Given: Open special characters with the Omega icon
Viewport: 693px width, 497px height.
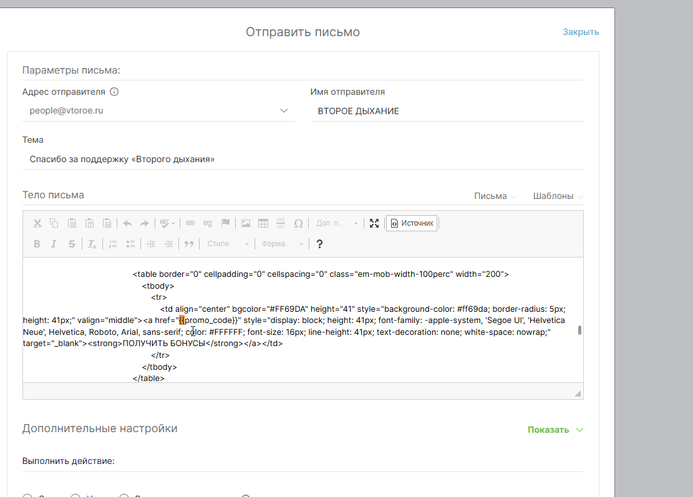Looking at the screenshot, I should pos(298,223).
